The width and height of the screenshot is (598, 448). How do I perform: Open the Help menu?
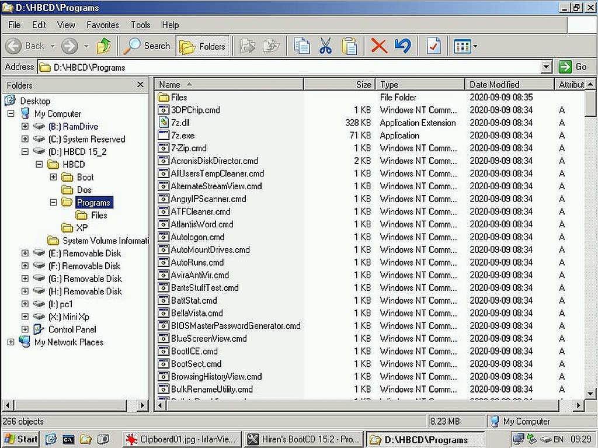point(170,25)
